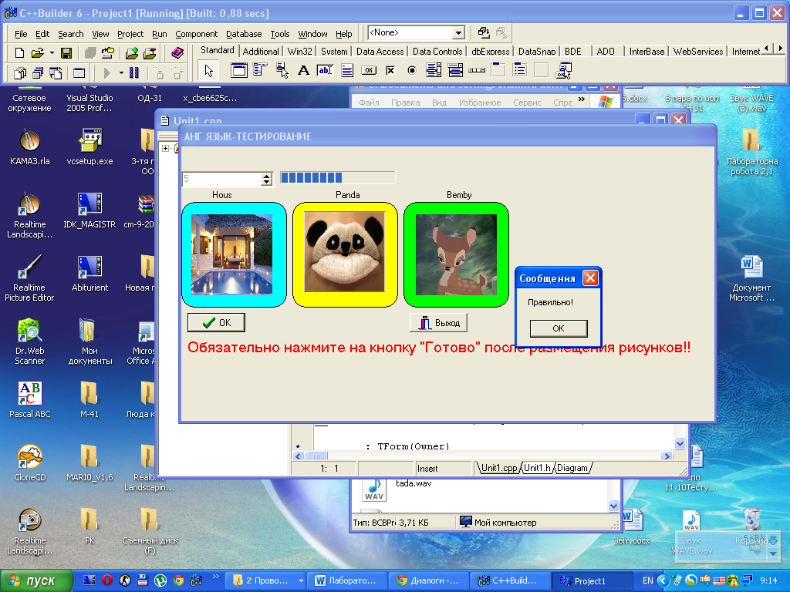
Task: Select the Label component (letter A)
Action: click(303, 70)
